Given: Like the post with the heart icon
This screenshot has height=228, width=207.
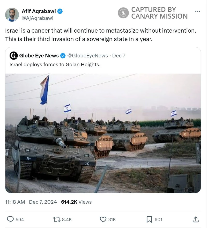Looking at the screenshot, I should tap(103, 219).
